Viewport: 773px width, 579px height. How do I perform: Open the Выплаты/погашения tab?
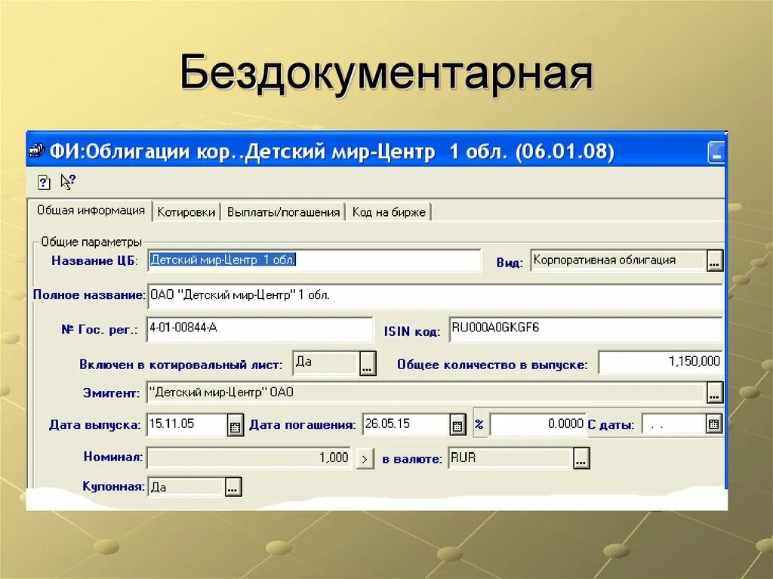[284, 212]
